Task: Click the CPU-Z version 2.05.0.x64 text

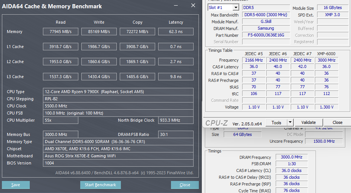Action: tap(247, 124)
